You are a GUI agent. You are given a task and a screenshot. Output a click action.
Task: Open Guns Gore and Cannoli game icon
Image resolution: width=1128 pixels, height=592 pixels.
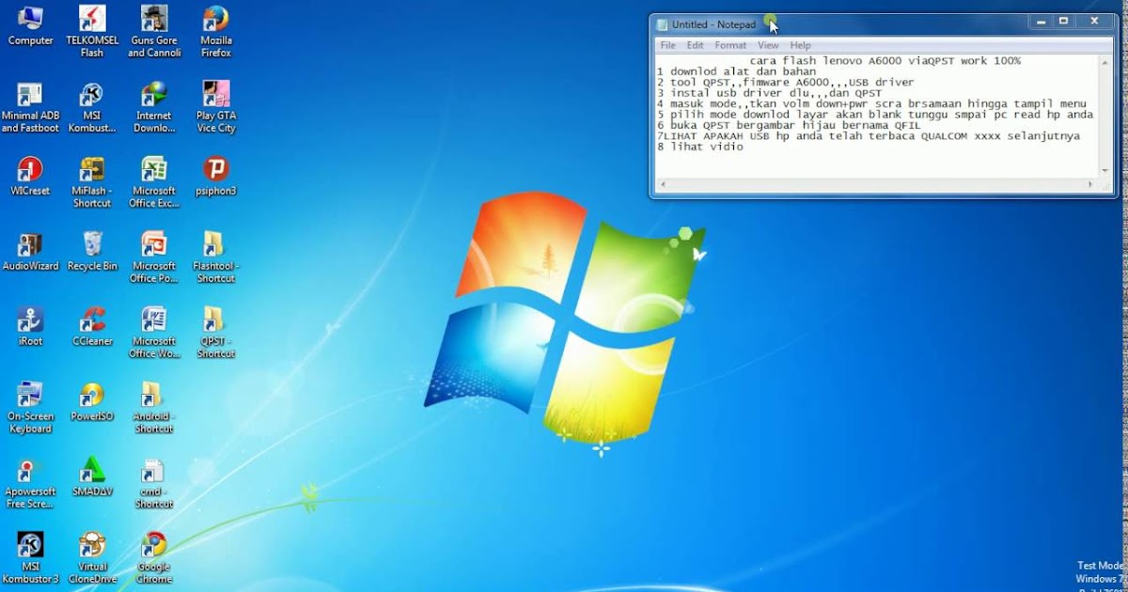coord(153,31)
